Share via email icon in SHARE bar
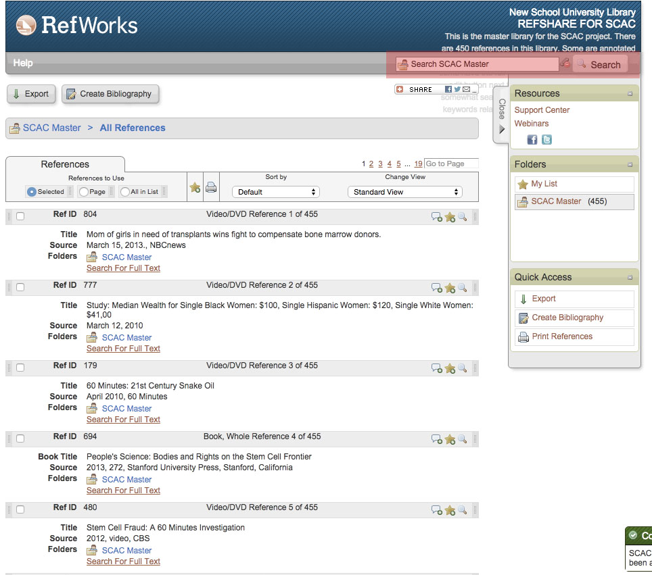The image size is (652, 575). (x=467, y=89)
